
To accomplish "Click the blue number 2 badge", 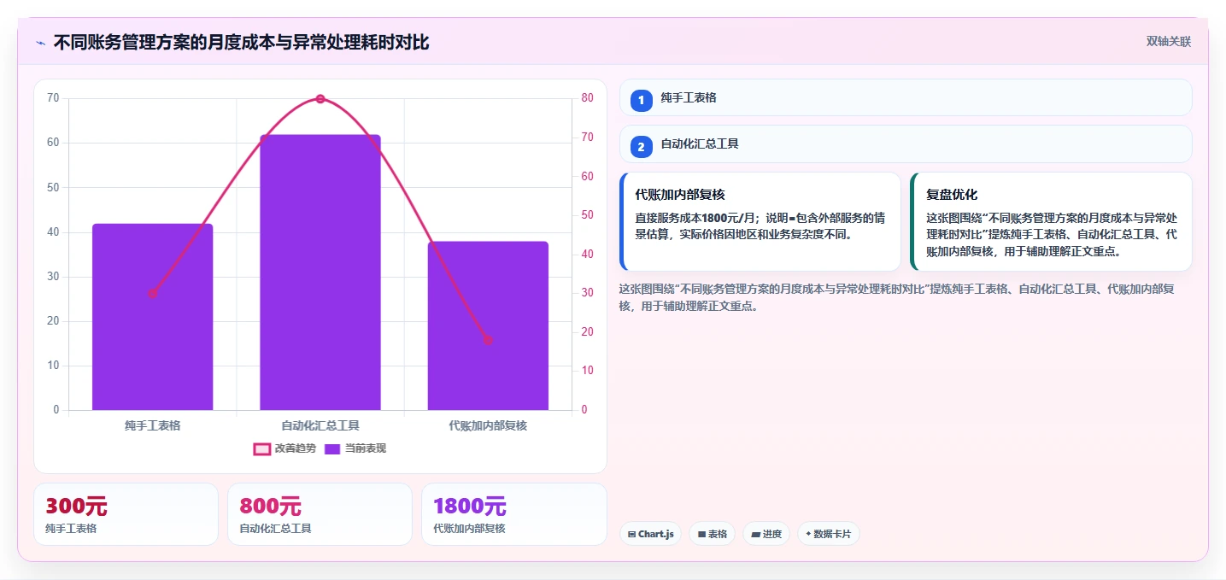I will tap(642, 147).
